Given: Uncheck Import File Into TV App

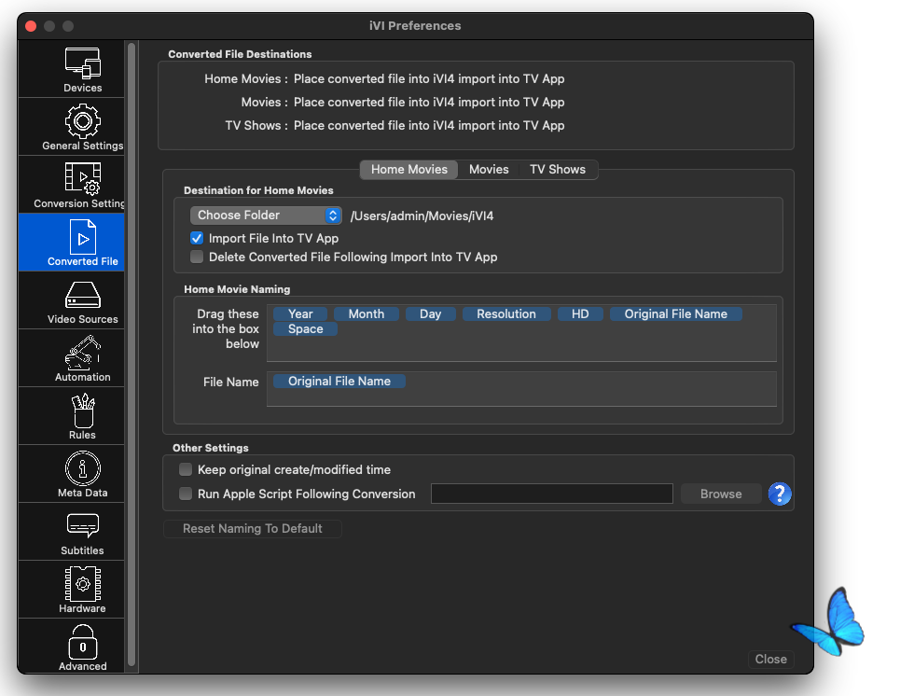Looking at the screenshot, I should [x=197, y=239].
